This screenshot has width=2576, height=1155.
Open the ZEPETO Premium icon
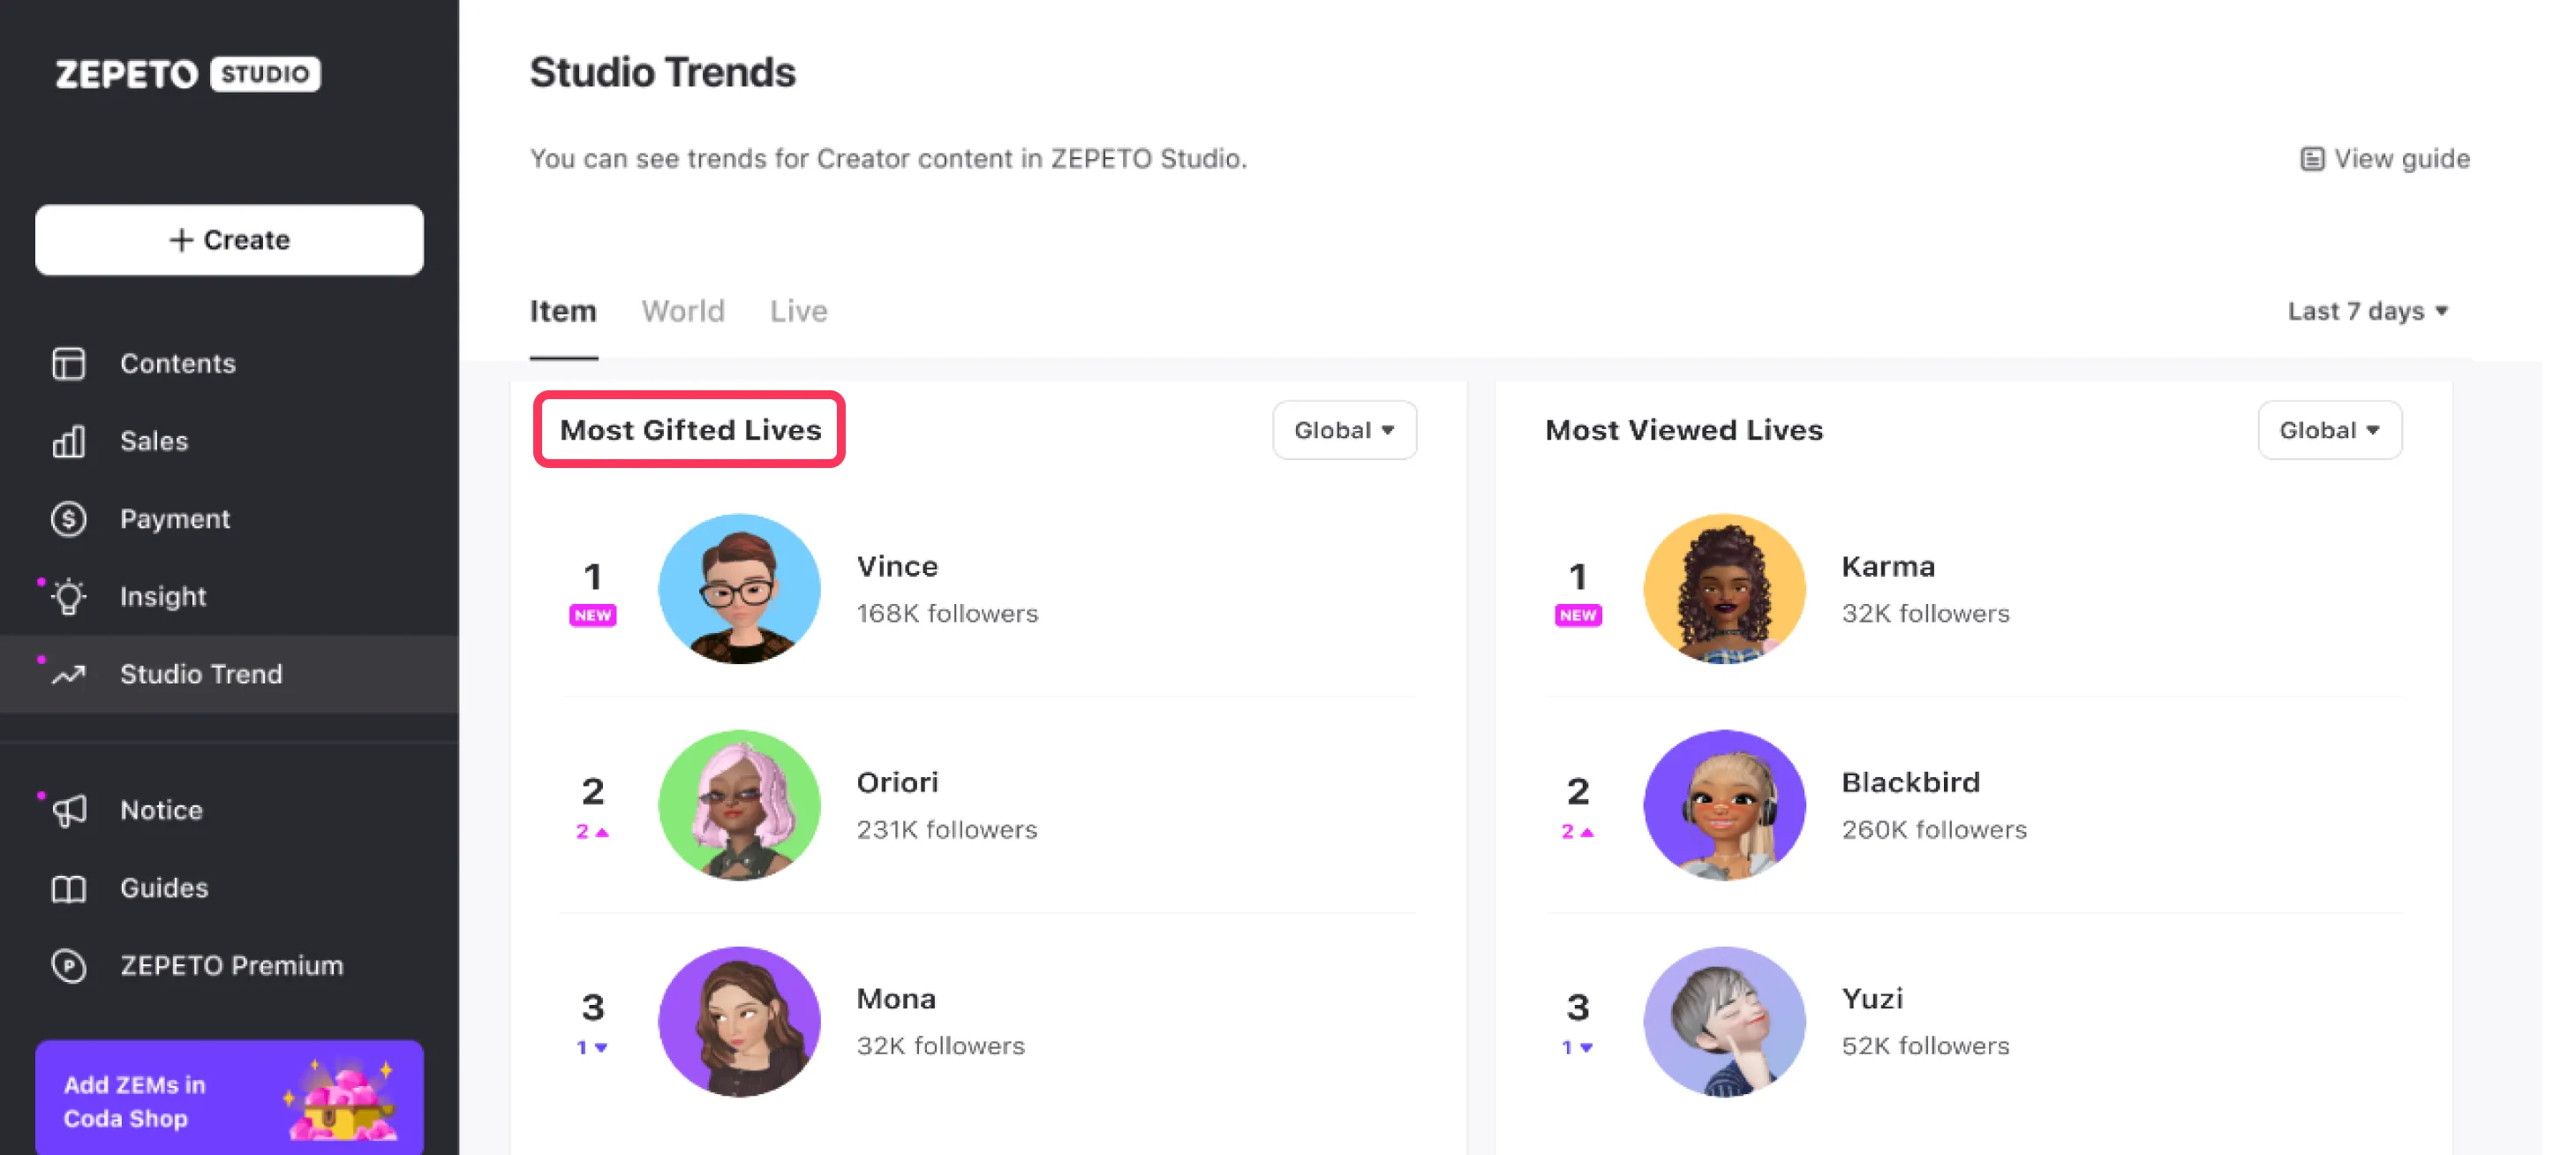click(68, 966)
